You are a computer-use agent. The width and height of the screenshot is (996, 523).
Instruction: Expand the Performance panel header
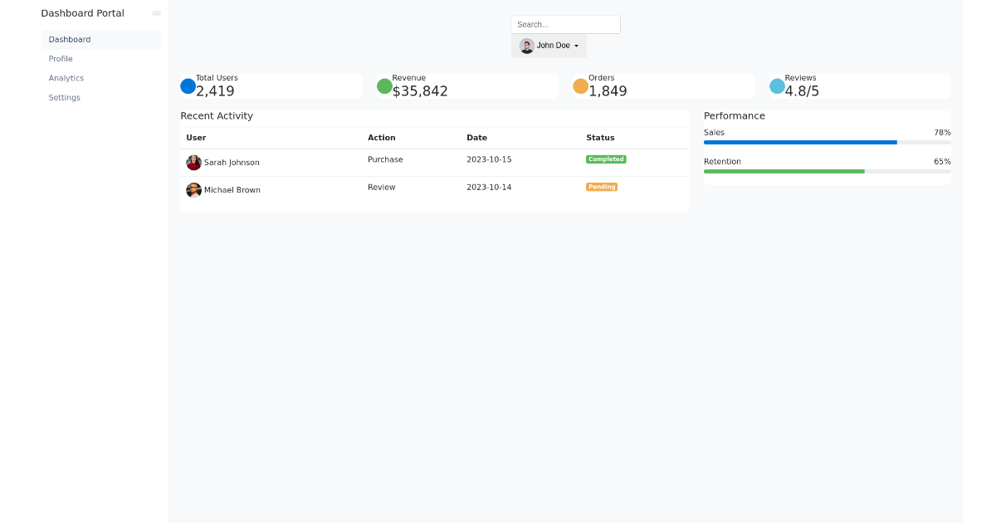coord(735,115)
